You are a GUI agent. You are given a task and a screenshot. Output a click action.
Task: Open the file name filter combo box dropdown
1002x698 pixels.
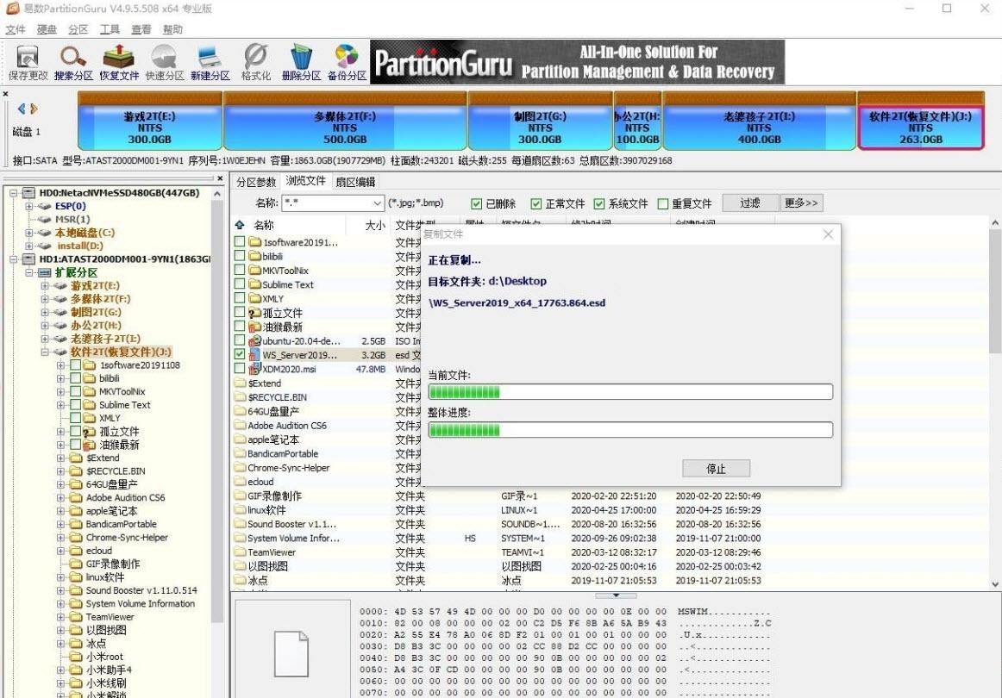click(x=376, y=203)
